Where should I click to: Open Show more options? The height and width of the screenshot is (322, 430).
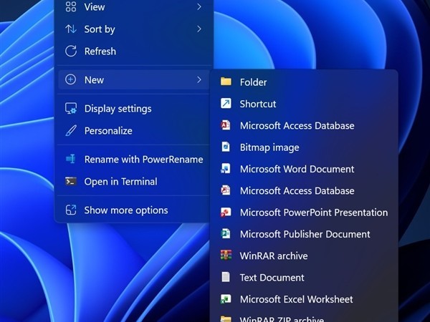pyautogui.click(x=126, y=210)
